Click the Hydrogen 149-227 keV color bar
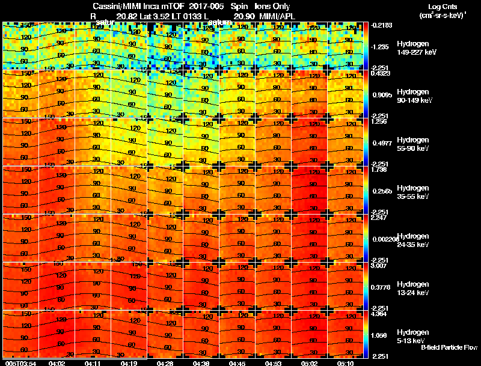This screenshot has height=366, width=481. (x=366, y=46)
